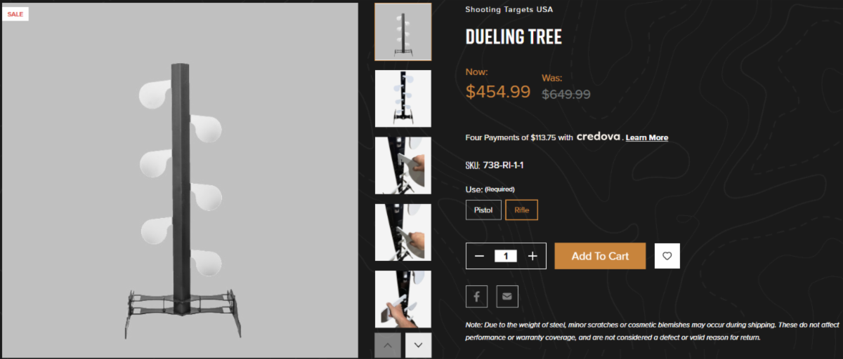Select the Pistol use option
This screenshot has width=843, height=359.
pos(483,210)
